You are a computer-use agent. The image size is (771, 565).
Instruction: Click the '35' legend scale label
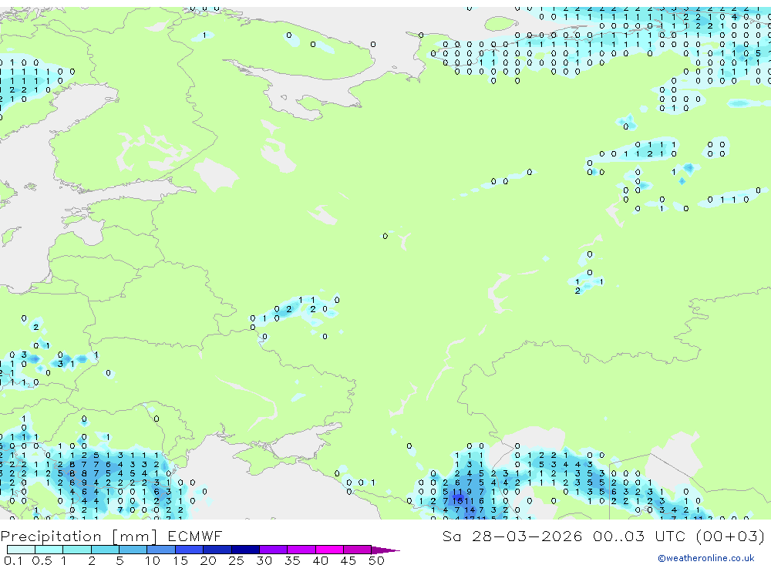click(x=292, y=560)
